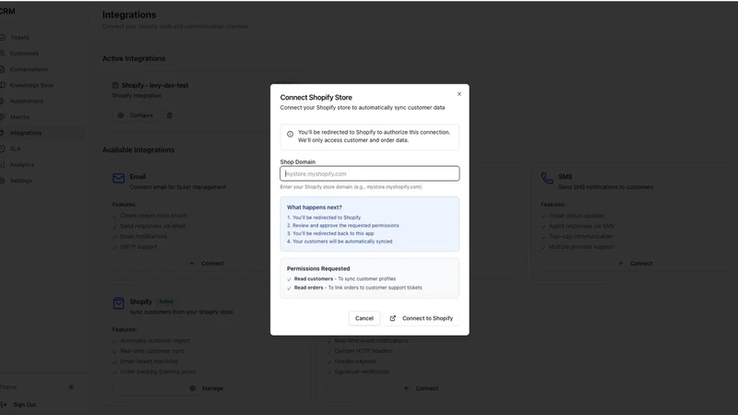Viewport: 738px width, 415px height.
Task: Connect the SMS integration
Action: click(636, 264)
